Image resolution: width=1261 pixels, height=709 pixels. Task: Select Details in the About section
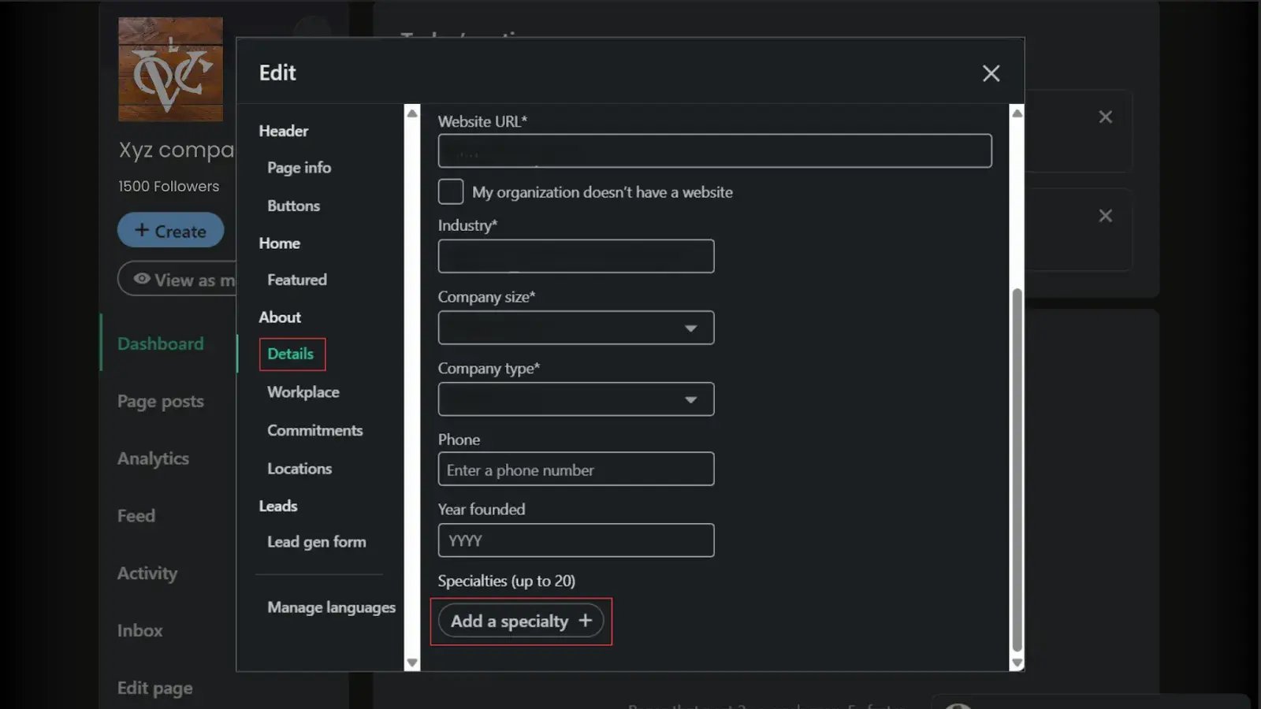click(x=291, y=354)
